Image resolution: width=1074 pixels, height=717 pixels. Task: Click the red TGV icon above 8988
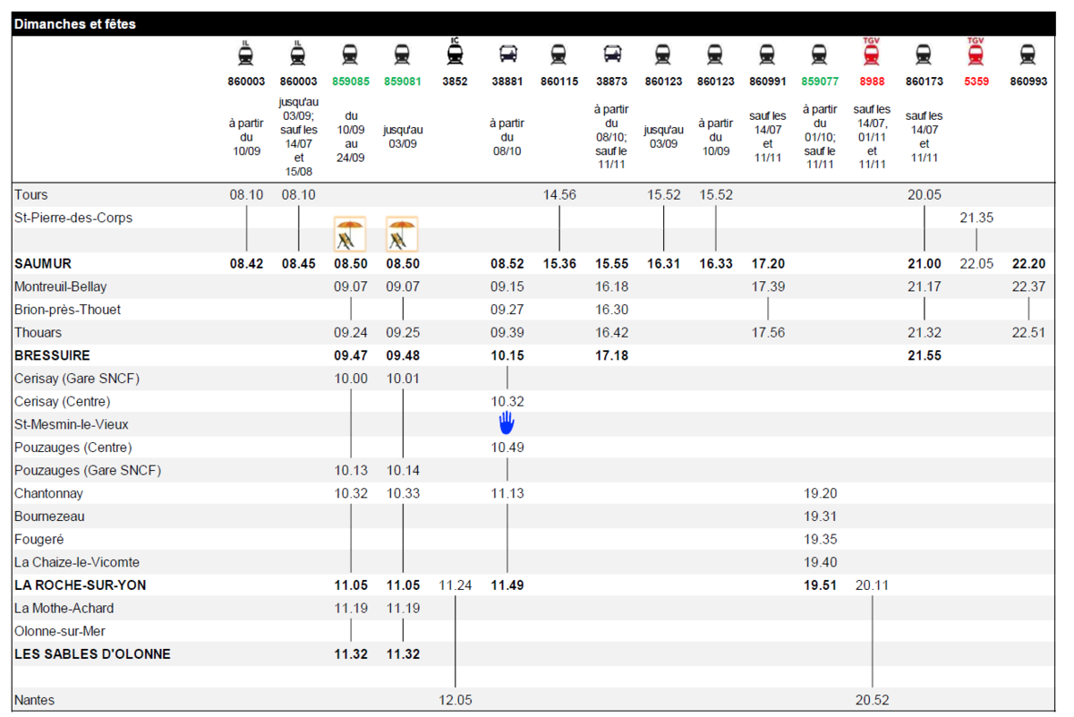click(872, 53)
